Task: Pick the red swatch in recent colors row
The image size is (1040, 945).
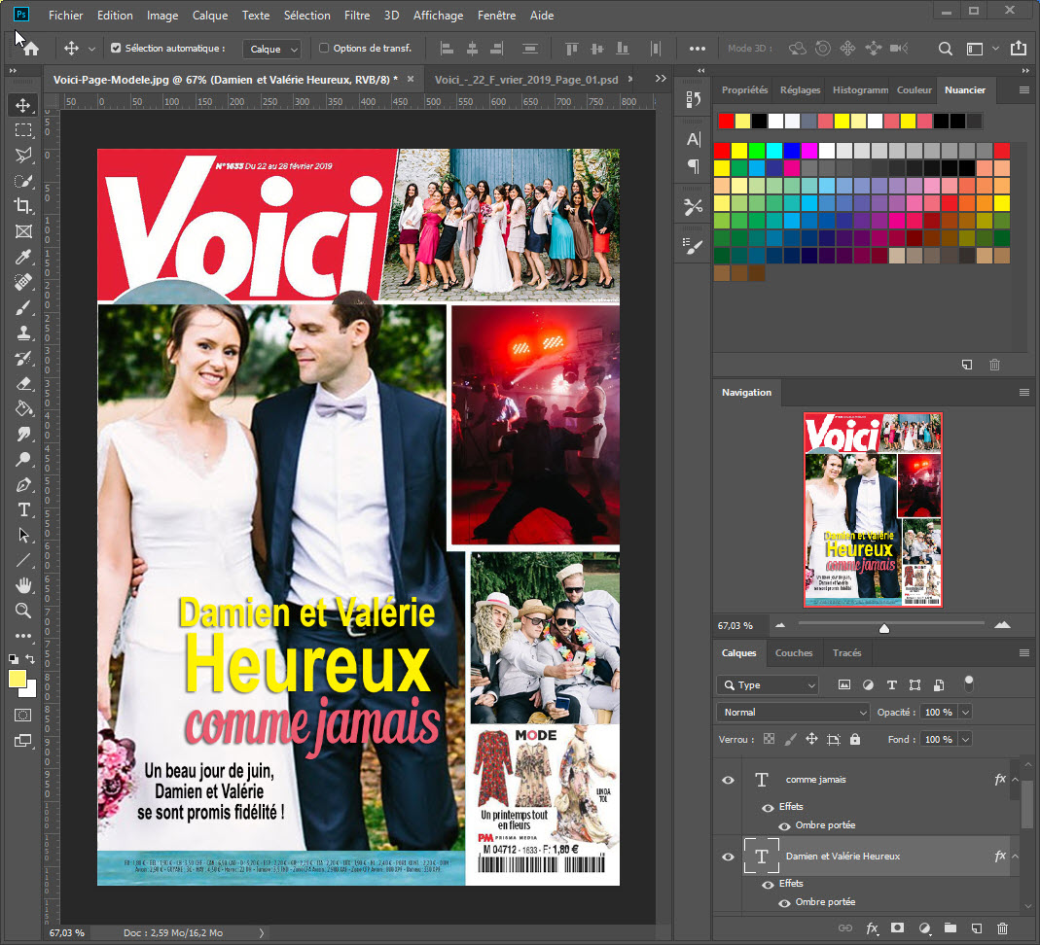Action: point(727,121)
